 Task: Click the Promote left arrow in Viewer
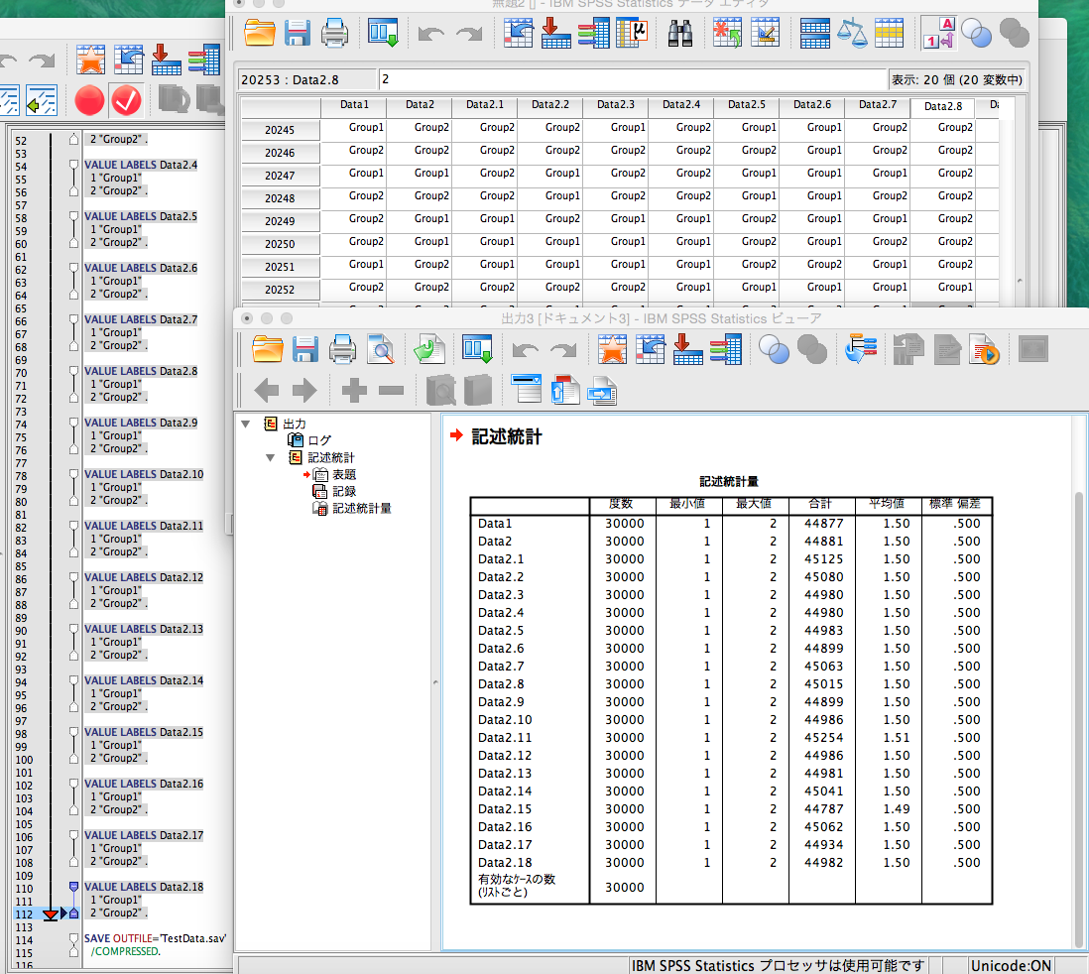point(267,391)
